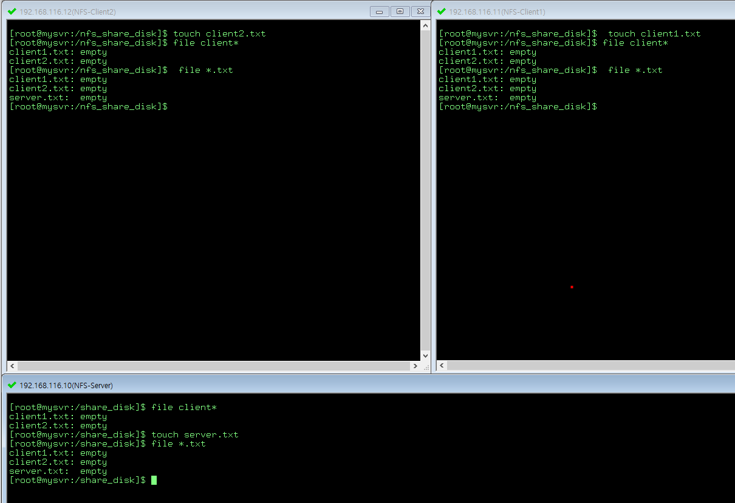Viewport: 735px width, 503px height.
Task: Minimize the NFS-Client2 session pane
Action: pos(380,12)
